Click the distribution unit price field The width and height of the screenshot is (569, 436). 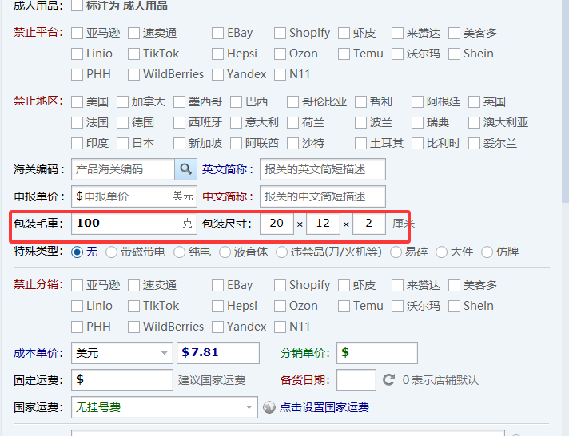(x=377, y=353)
